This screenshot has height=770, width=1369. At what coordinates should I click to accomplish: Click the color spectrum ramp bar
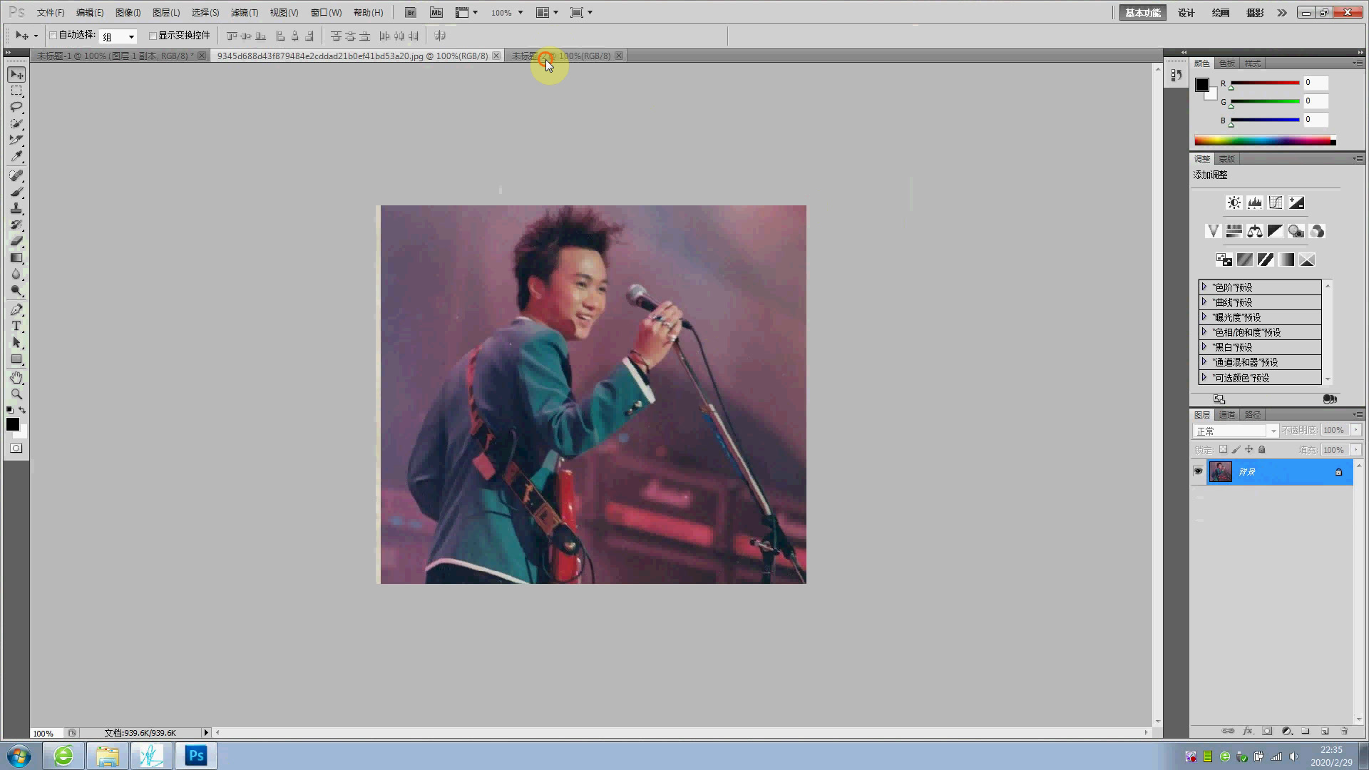click(1262, 140)
